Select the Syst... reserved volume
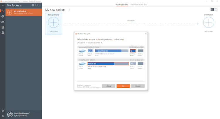This screenshot has height=119, width=220. [x=91, y=51]
